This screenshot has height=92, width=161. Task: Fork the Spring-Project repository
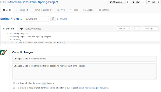(152, 2)
